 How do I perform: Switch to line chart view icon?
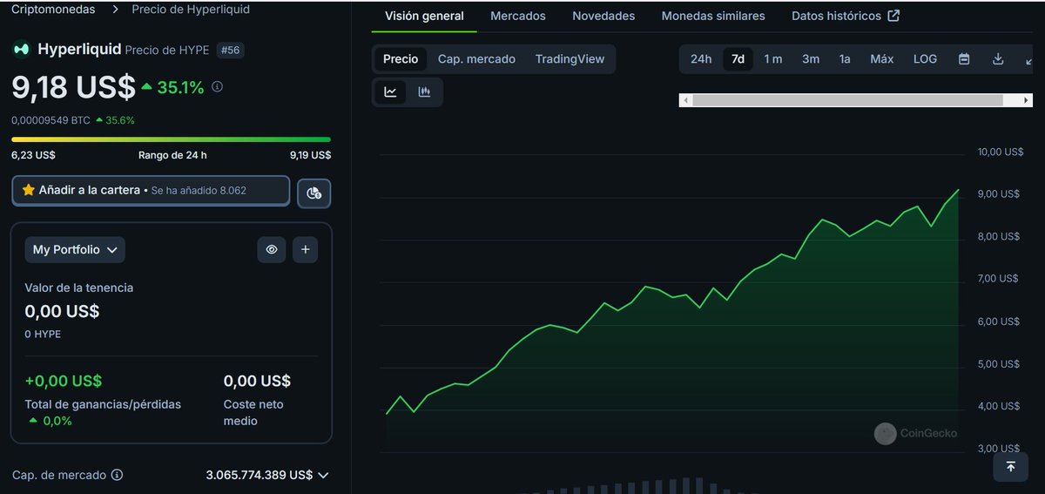point(390,92)
